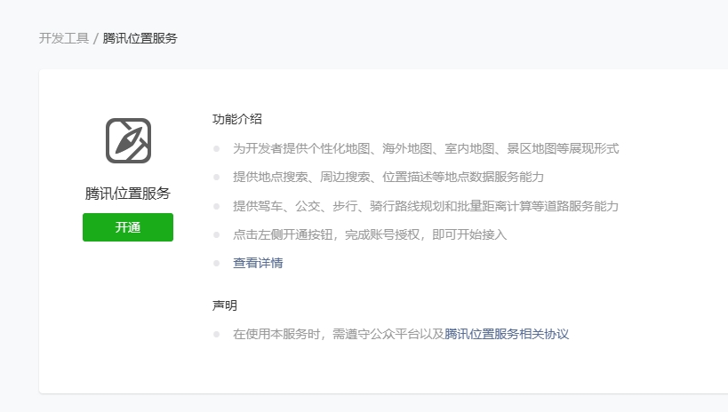Click the 腾讯位置服务 title under the icon
Screen dimensions: 728x412
[x=128, y=194]
